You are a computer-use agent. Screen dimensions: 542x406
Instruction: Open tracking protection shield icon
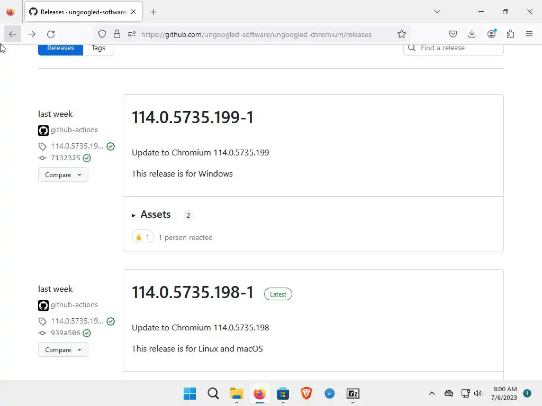(102, 34)
